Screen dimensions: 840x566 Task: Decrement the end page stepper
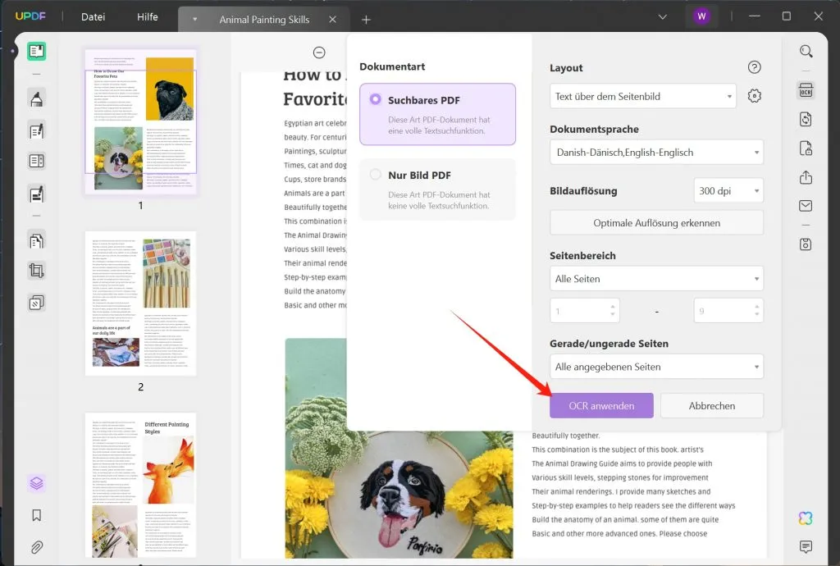(756, 314)
